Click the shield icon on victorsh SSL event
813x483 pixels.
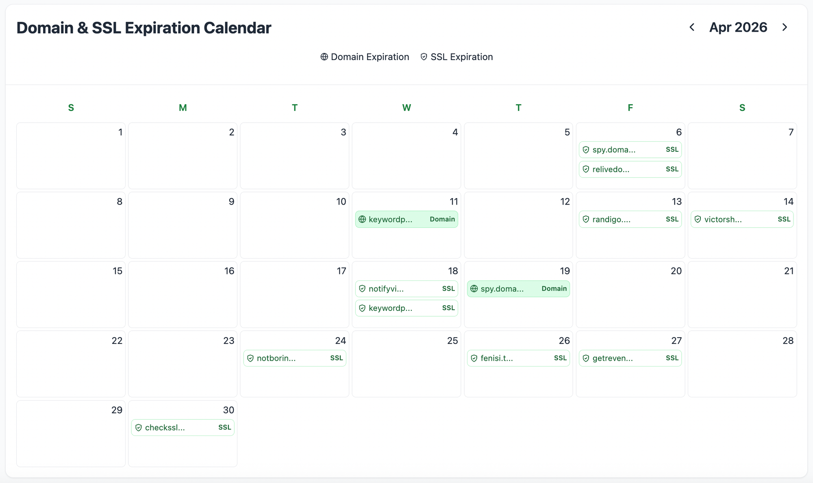tap(698, 219)
